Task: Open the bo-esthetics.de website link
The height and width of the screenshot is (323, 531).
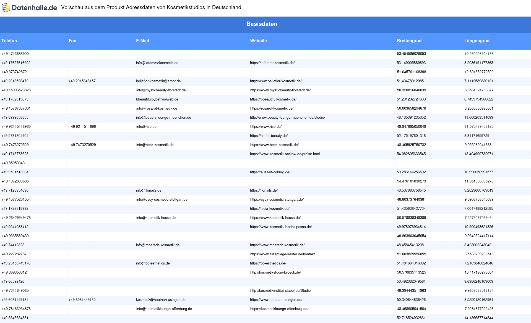Action: click(268, 263)
